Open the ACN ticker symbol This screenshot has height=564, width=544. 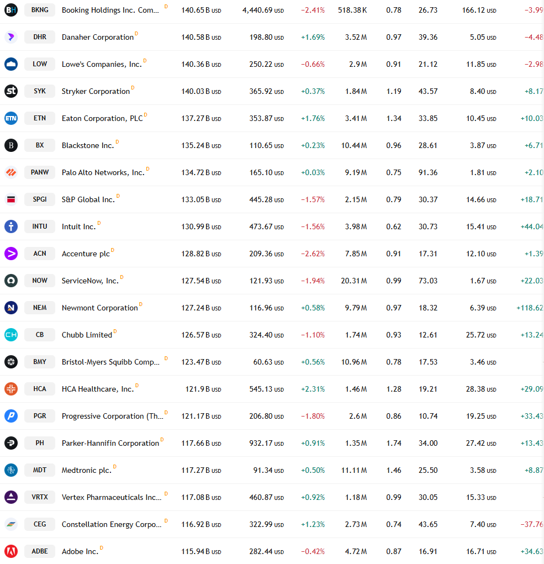[40, 254]
